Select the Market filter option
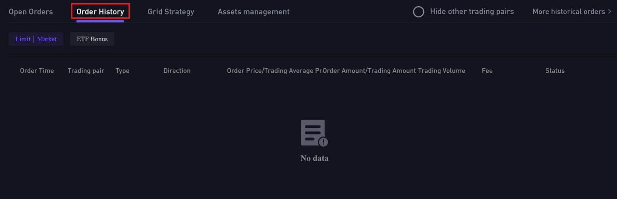Image resolution: width=617 pixels, height=199 pixels. point(47,39)
